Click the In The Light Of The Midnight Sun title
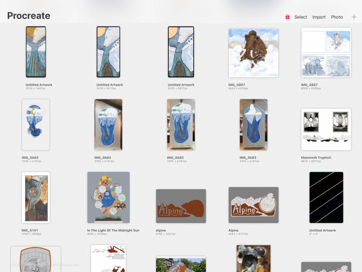The image size is (362, 272). pyautogui.click(x=113, y=230)
